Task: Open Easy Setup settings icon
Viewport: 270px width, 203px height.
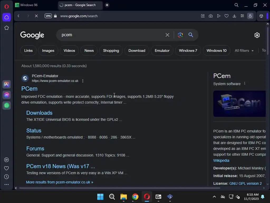Action: tap(242, 16)
